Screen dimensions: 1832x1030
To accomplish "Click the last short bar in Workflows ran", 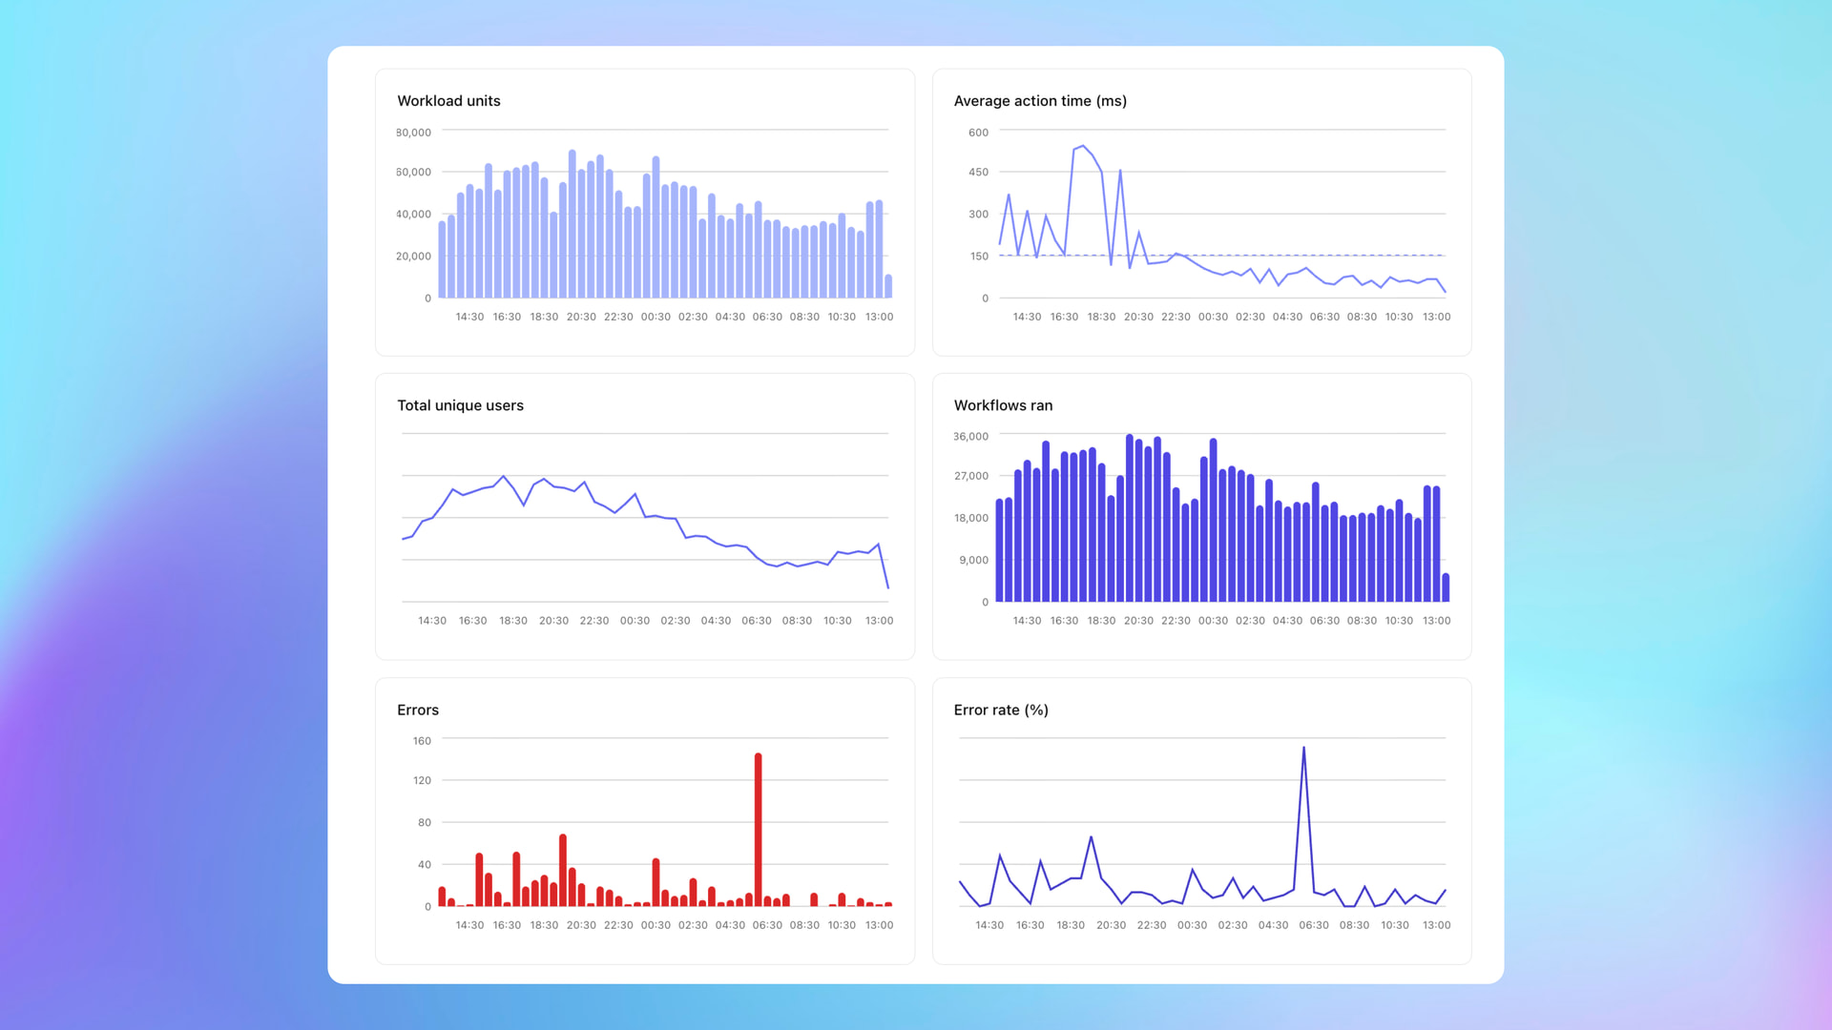I will (1446, 587).
